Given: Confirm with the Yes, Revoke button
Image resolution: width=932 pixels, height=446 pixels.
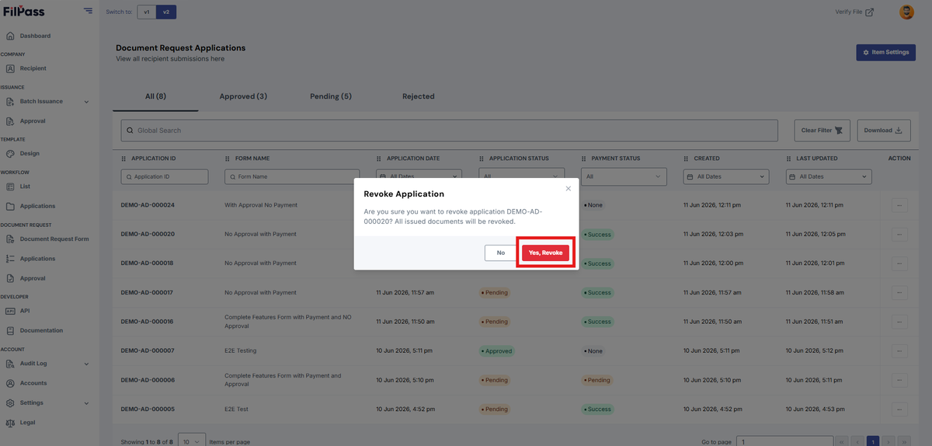Looking at the screenshot, I should (x=545, y=253).
